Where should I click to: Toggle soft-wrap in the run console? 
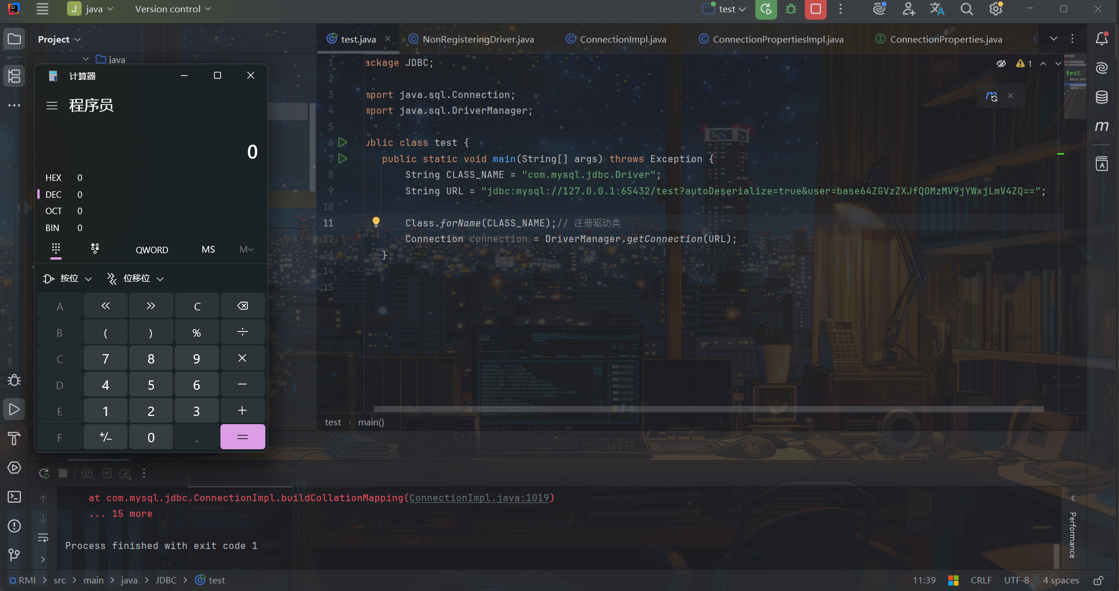(43, 538)
